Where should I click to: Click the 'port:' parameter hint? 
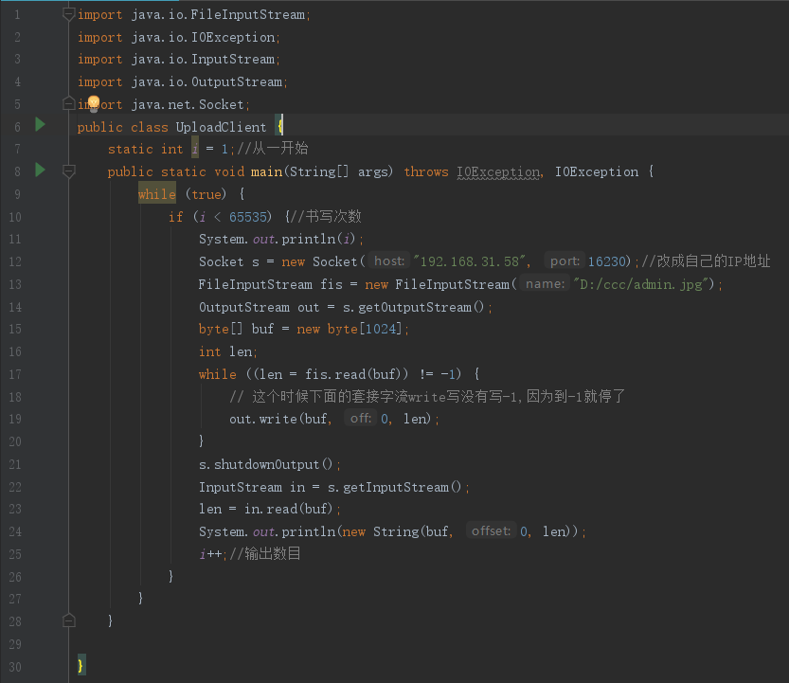pos(565,261)
